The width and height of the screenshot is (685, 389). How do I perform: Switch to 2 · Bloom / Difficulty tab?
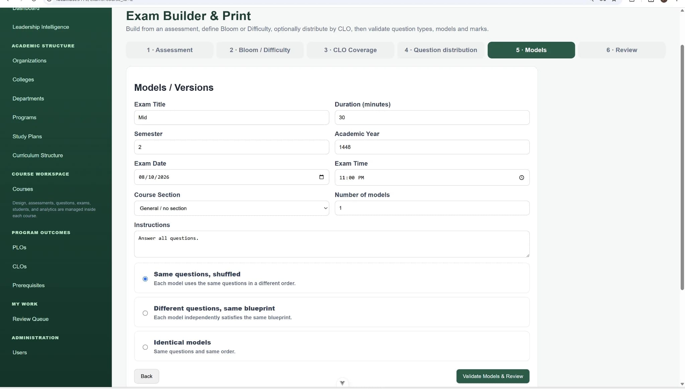coord(260,50)
